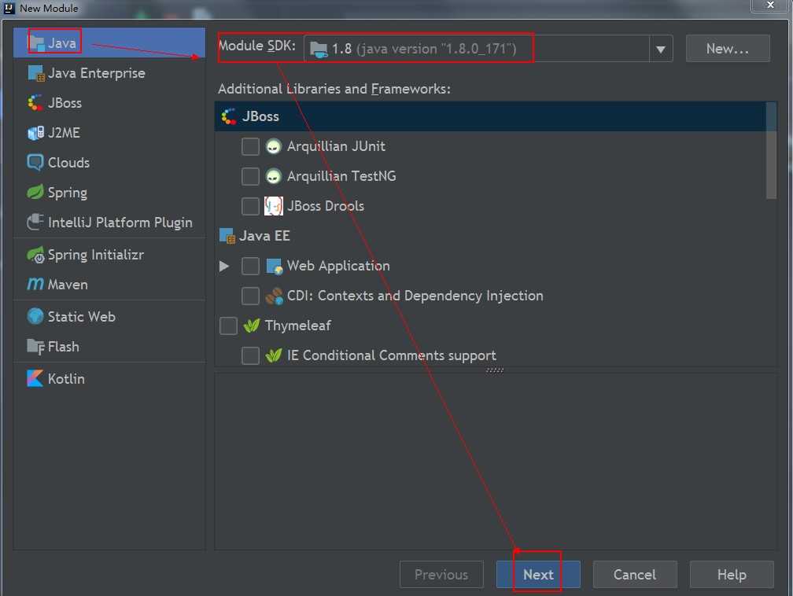Click the CDI beans icon
793x596 pixels.
point(274,296)
